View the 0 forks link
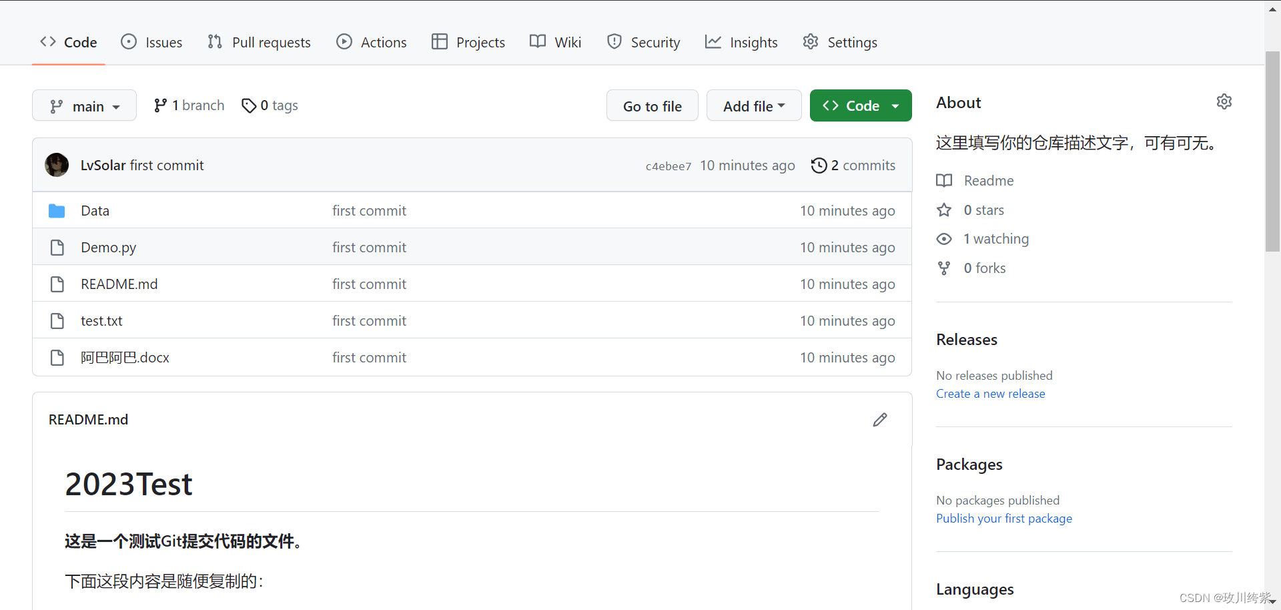The image size is (1281, 610). pos(985,268)
